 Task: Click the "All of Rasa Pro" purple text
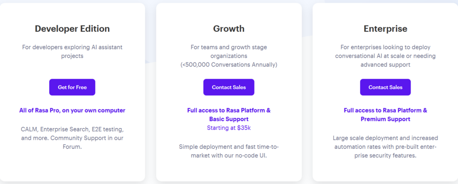72,110
